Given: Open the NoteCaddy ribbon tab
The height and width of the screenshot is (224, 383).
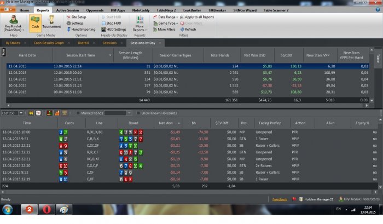Looking at the screenshot, I should tap(141, 10).
